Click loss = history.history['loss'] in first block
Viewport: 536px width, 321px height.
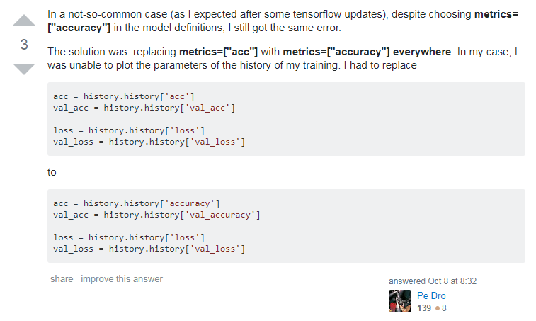point(129,130)
